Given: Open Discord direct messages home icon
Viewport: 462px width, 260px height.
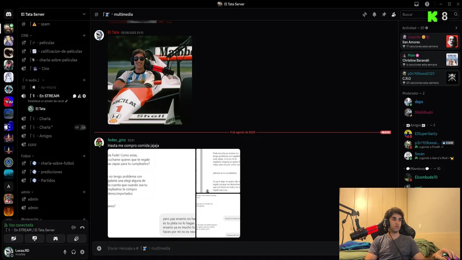Looking at the screenshot, I should click(9, 14).
